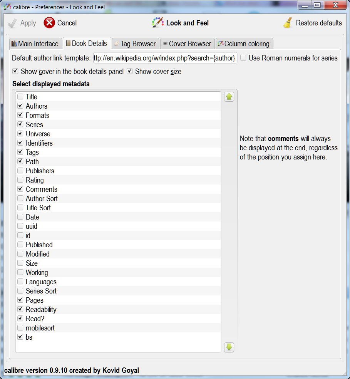Uncheck Show cover size
Screen dimensions: 350x379
click(129, 71)
